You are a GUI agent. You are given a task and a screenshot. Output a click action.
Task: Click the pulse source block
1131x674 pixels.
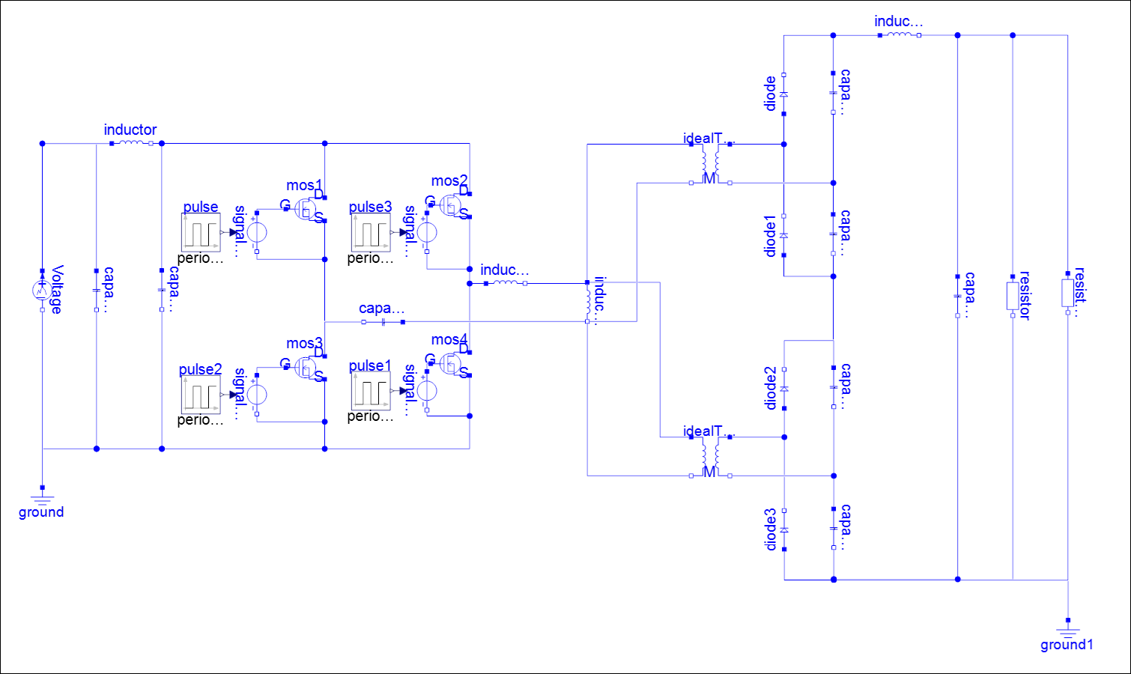201,233
